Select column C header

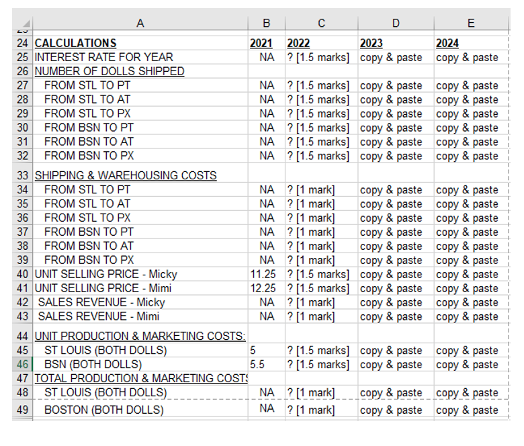click(x=321, y=23)
